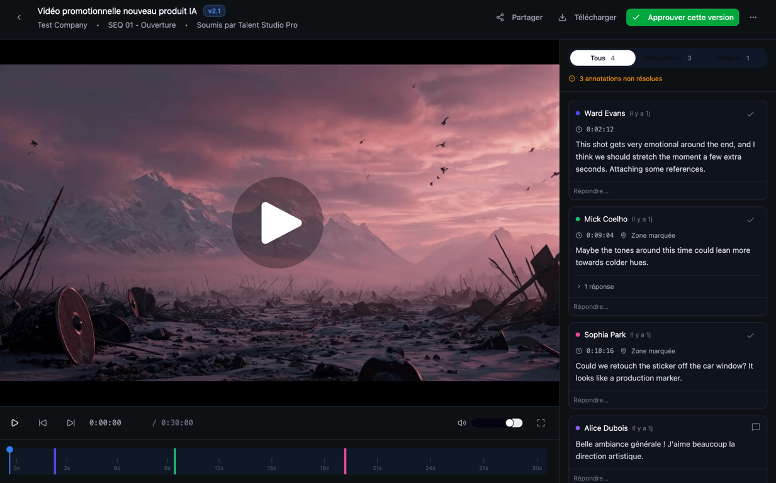
Task: Click the current time 0:00:00 display
Action: pos(105,423)
